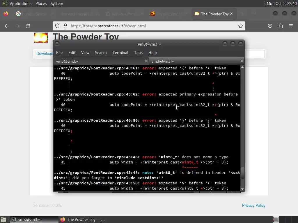
Task: Open the terminal View menu
Action: pos(85,53)
